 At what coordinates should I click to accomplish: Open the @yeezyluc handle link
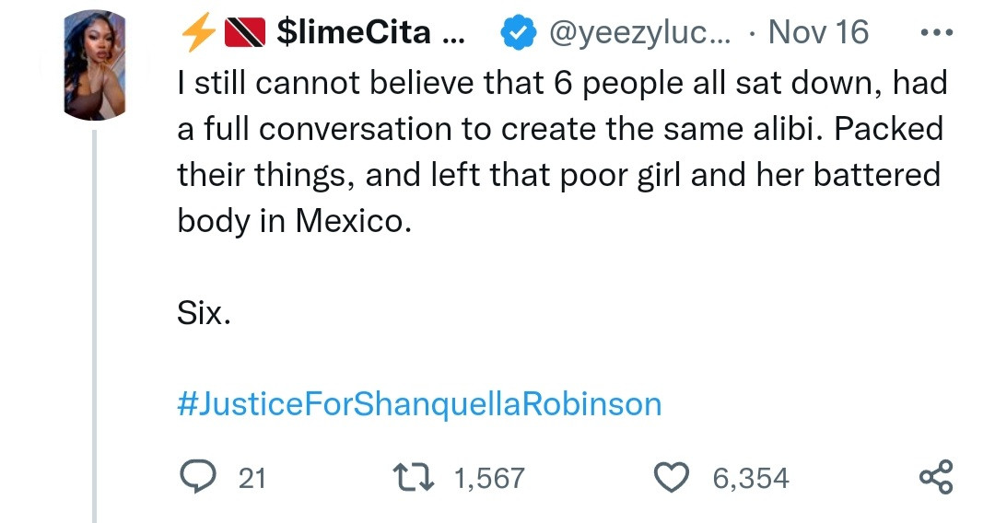click(x=636, y=34)
